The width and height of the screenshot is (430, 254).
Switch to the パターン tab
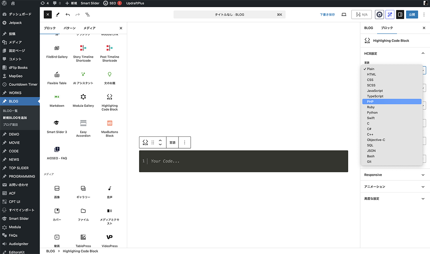coord(70,28)
